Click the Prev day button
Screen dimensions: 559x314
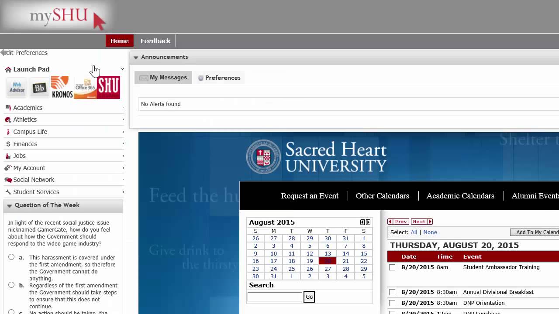398,222
